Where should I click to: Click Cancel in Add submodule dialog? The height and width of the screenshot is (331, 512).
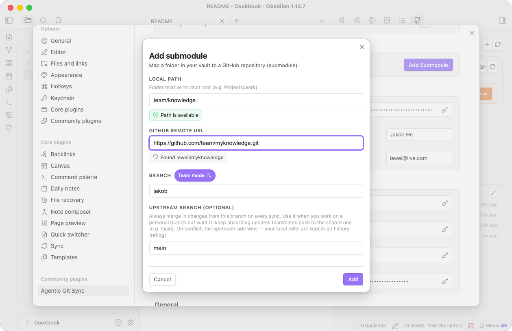pyautogui.click(x=162, y=279)
